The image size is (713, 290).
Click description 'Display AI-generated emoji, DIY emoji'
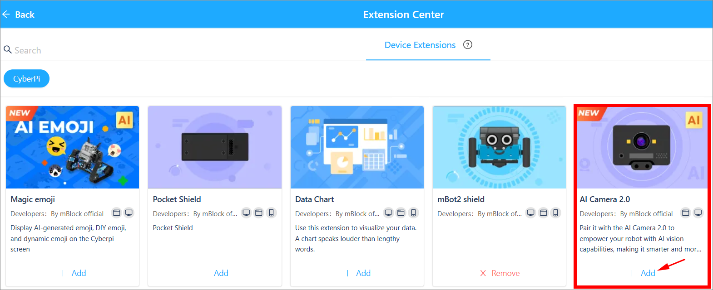pyautogui.click(x=68, y=228)
